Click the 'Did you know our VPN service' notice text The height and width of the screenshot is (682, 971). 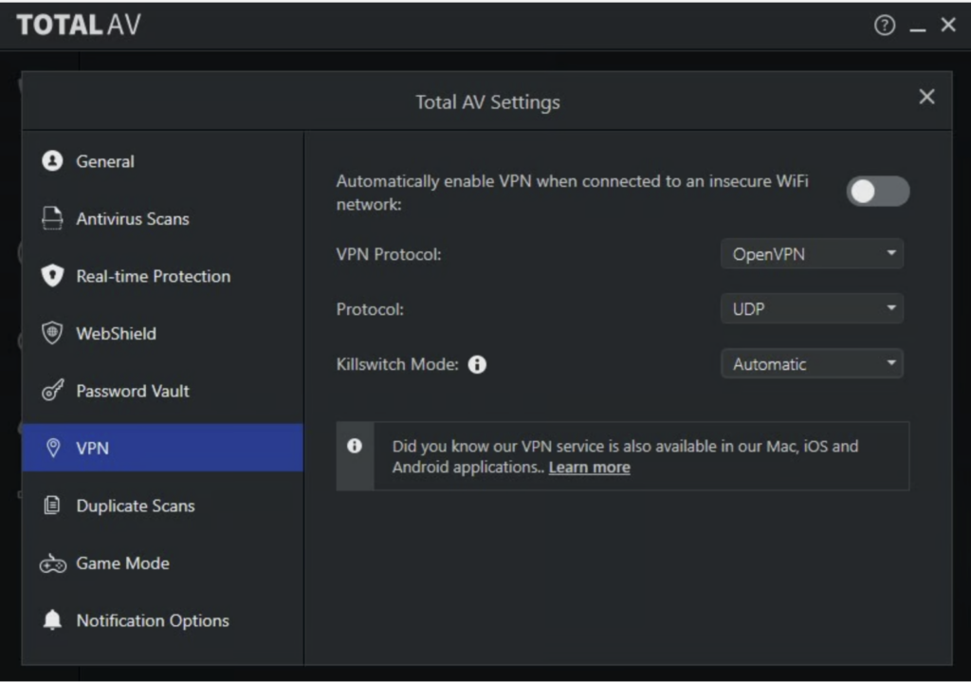tap(626, 456)
